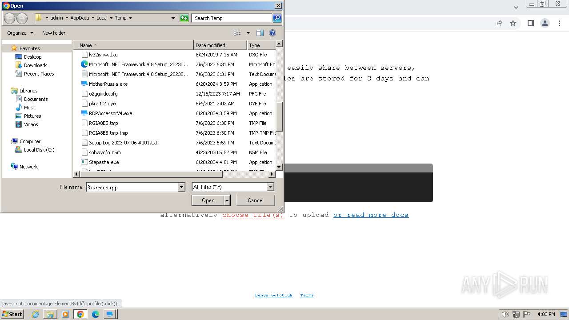This screenshot has height=320, width=569.
Task: Click the vertical scrollbar down arrow
Action: (x=279, y=167)
